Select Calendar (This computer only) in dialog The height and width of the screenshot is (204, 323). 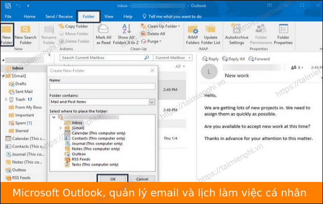coord(95,133)
